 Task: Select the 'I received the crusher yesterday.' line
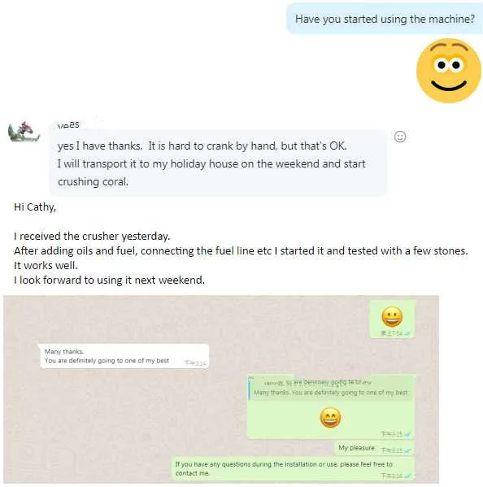pyautogui.click(x=92, y=237)
